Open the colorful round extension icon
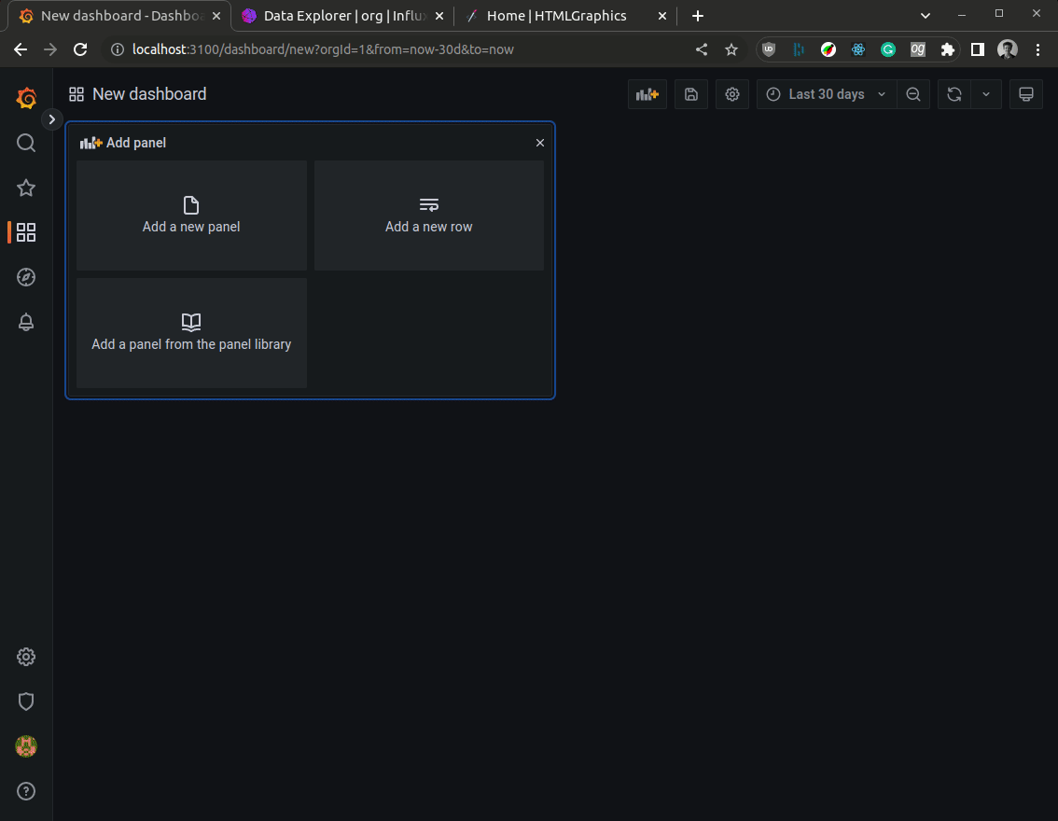The width and height of the screenshot is (1058, 821). (x=828, y=49)
